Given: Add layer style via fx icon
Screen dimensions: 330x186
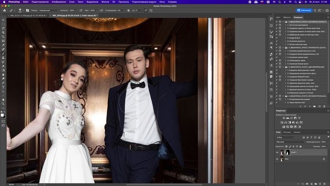Looking at the screenshot, I should 303,184.
